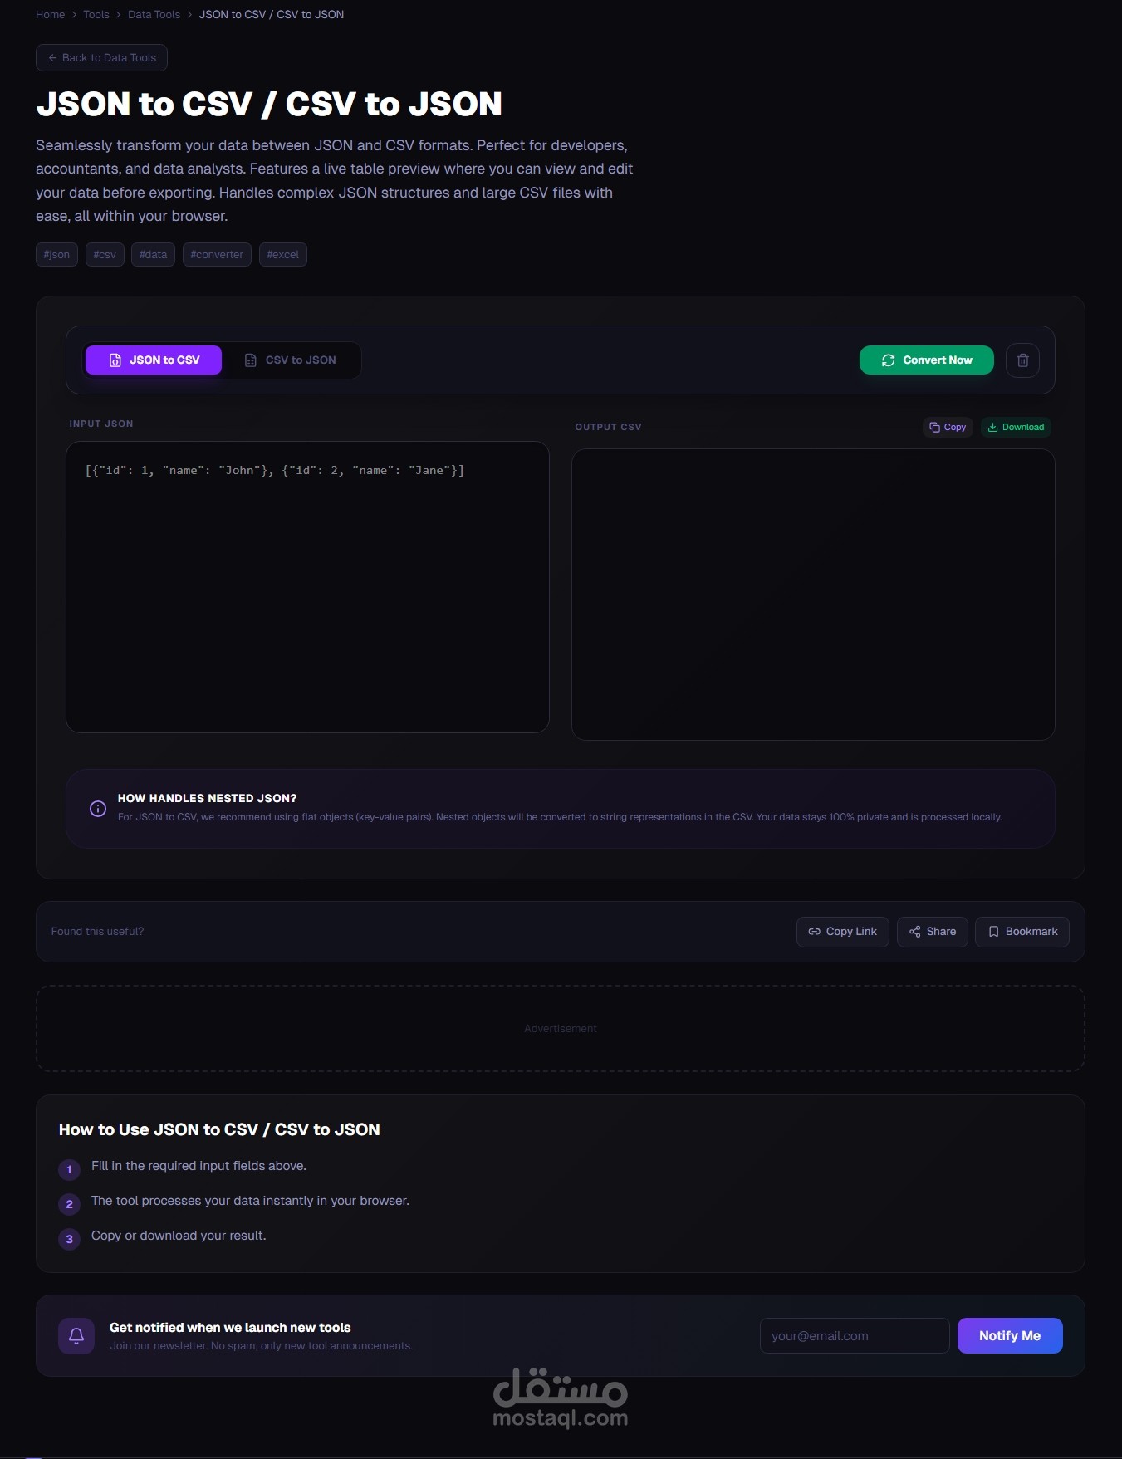Click inside the Input JSON text area
This screenshot has height=1459, width=1122.
coord(307,598)
